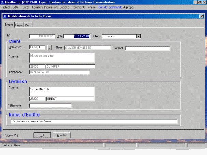Click the Devis dialog title icon
Viewport: 207px width, 155px height.
(5, 16)
